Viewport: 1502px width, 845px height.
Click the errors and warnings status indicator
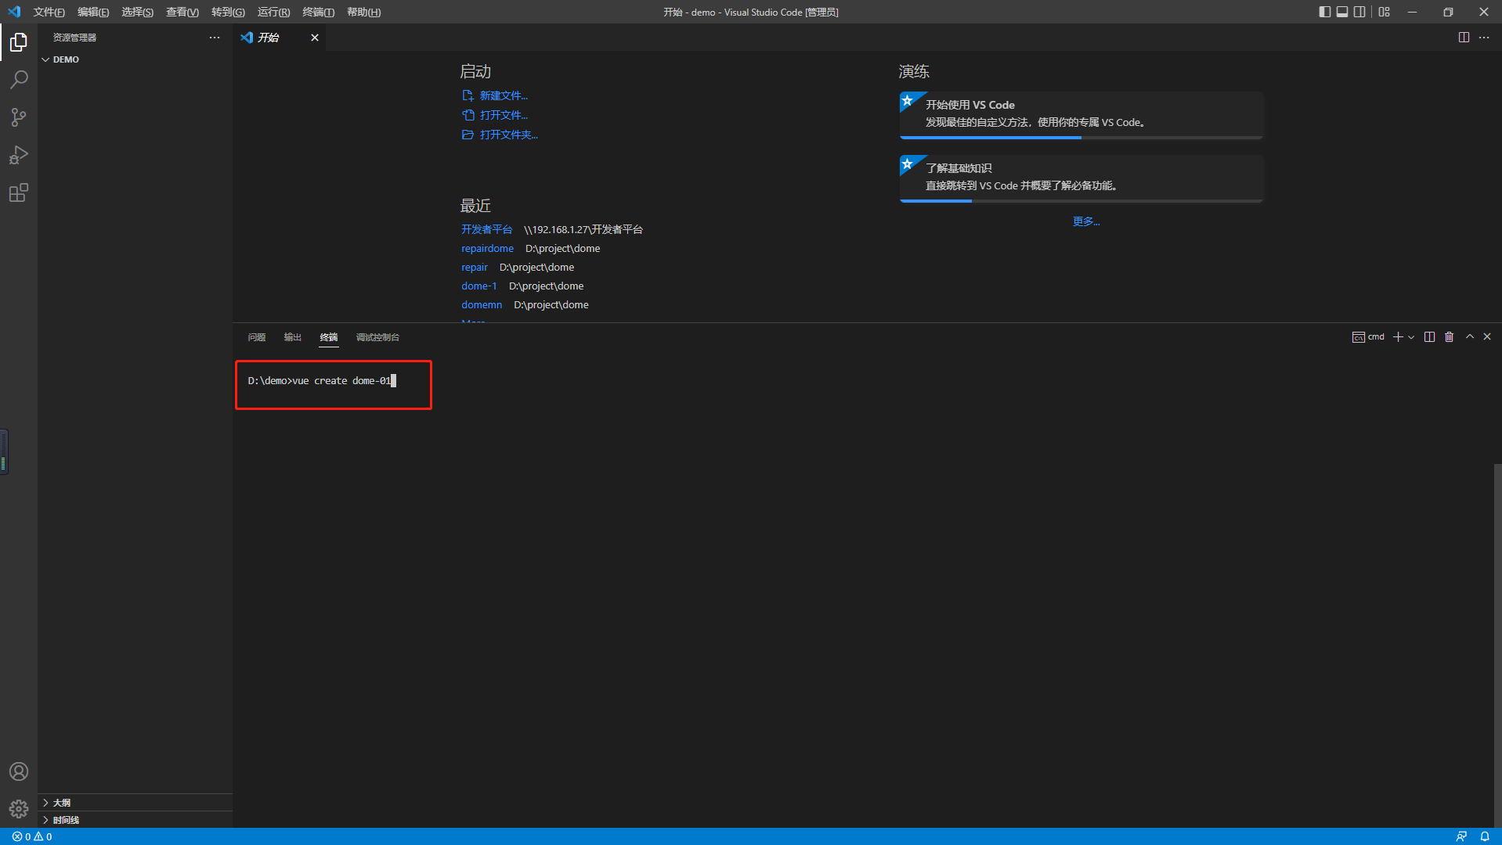pos(32,836)
